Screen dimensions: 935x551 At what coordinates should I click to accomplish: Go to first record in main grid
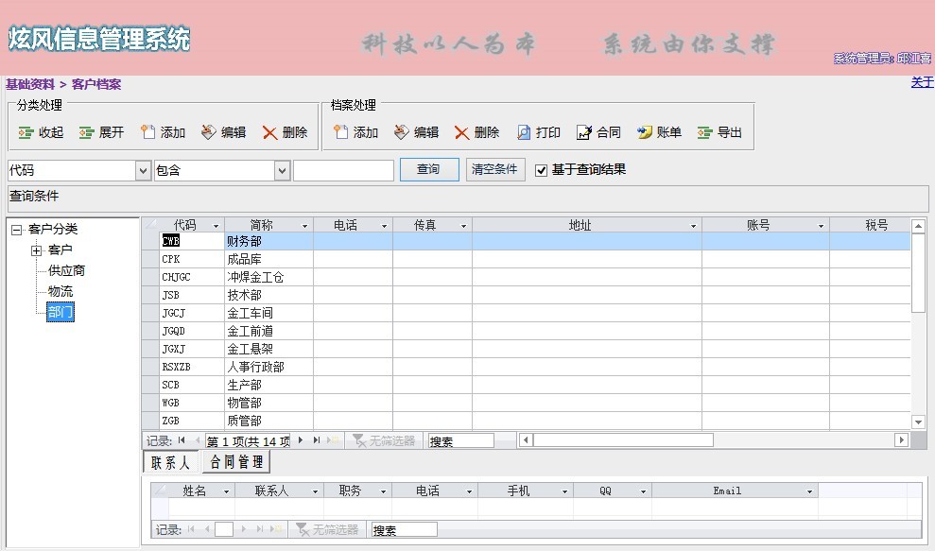tap(182, 440)
